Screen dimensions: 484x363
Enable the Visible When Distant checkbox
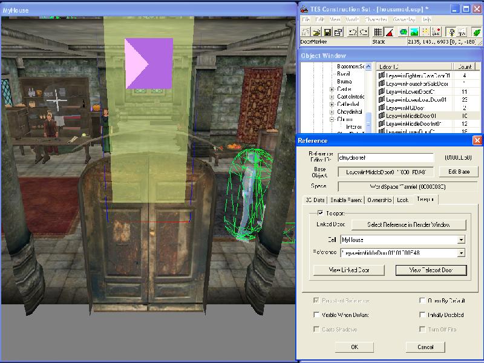click(x=316, y=315)
